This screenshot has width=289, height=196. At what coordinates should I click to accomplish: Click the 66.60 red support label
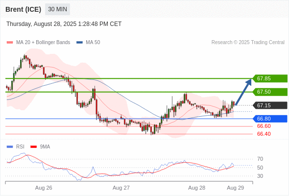click(x=264, y=126)
